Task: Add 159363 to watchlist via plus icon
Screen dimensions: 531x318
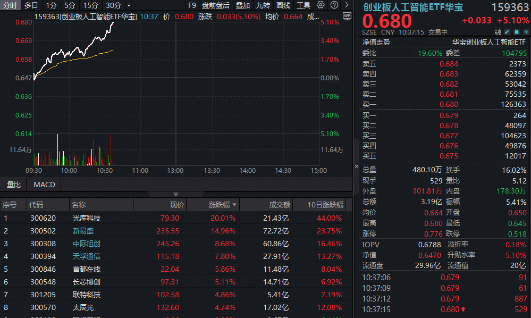Action: (526, 32)
